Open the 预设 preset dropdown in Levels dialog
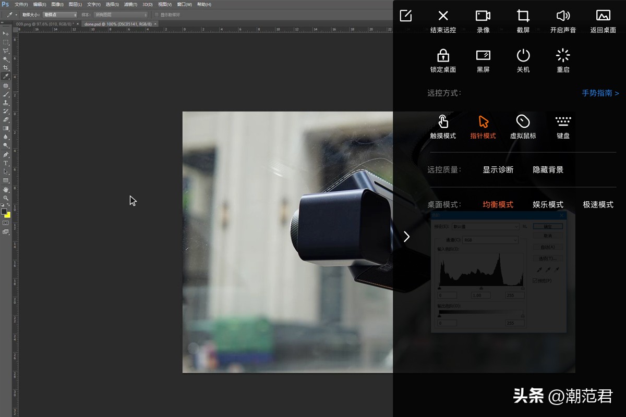This screenshot has height=417, width=626. coord(485,227)
